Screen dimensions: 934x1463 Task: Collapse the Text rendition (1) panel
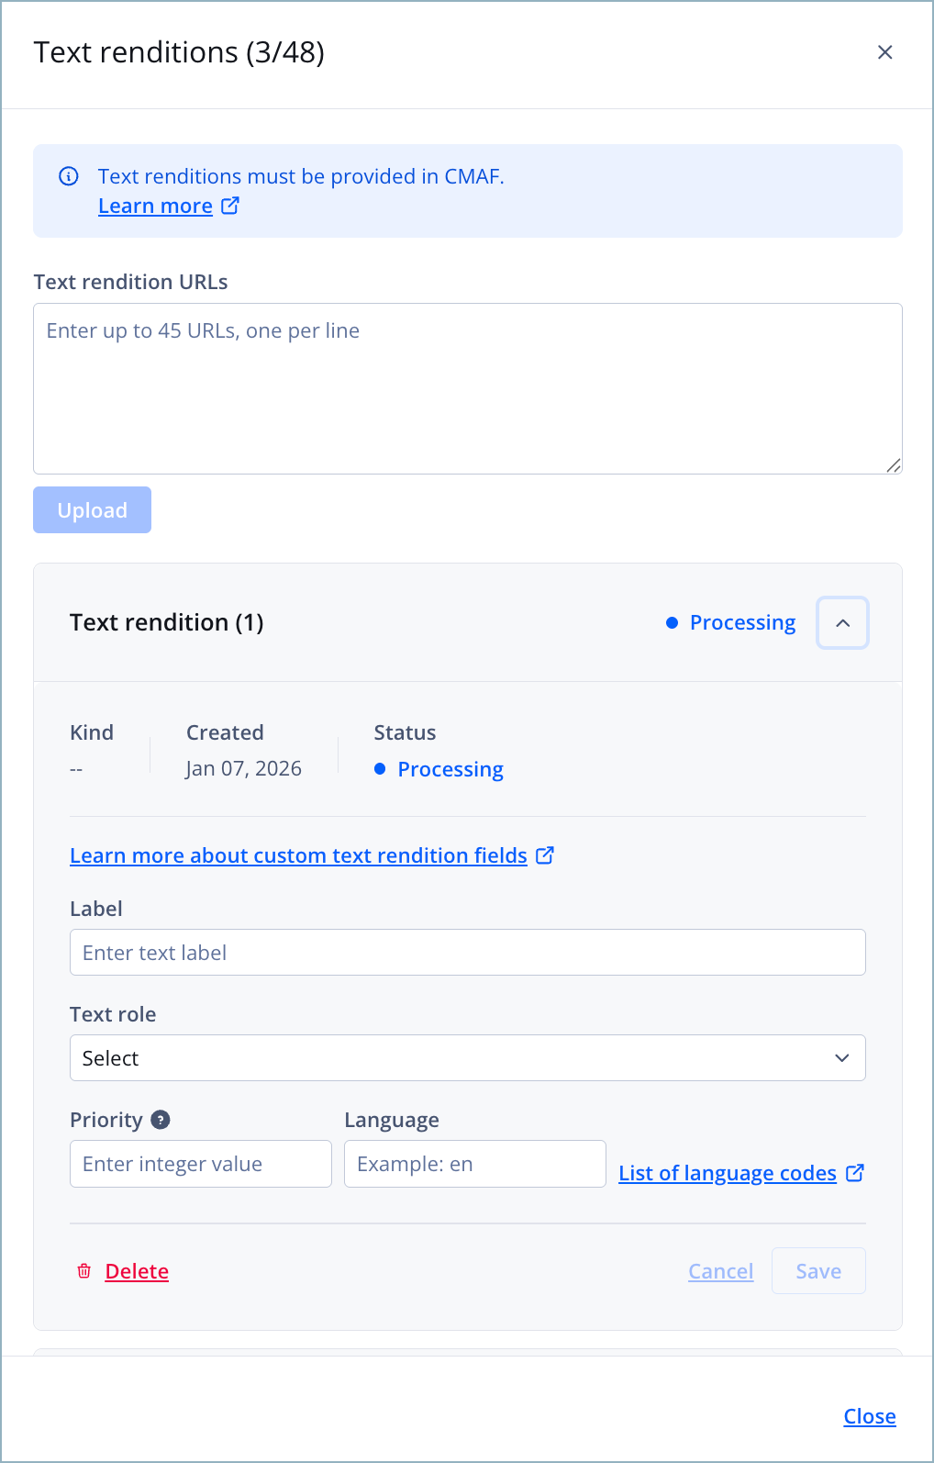(842, 622)
